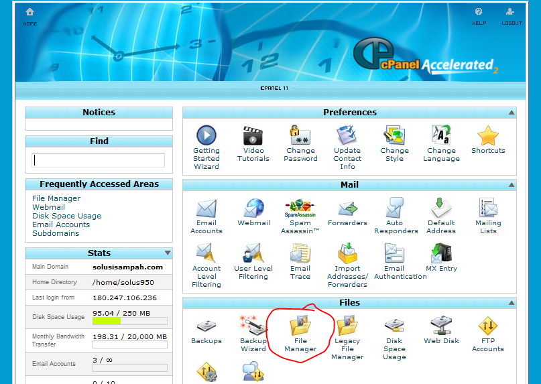541x384 pixels.
Task: Log out using the Logout icon
Action: 510,12
